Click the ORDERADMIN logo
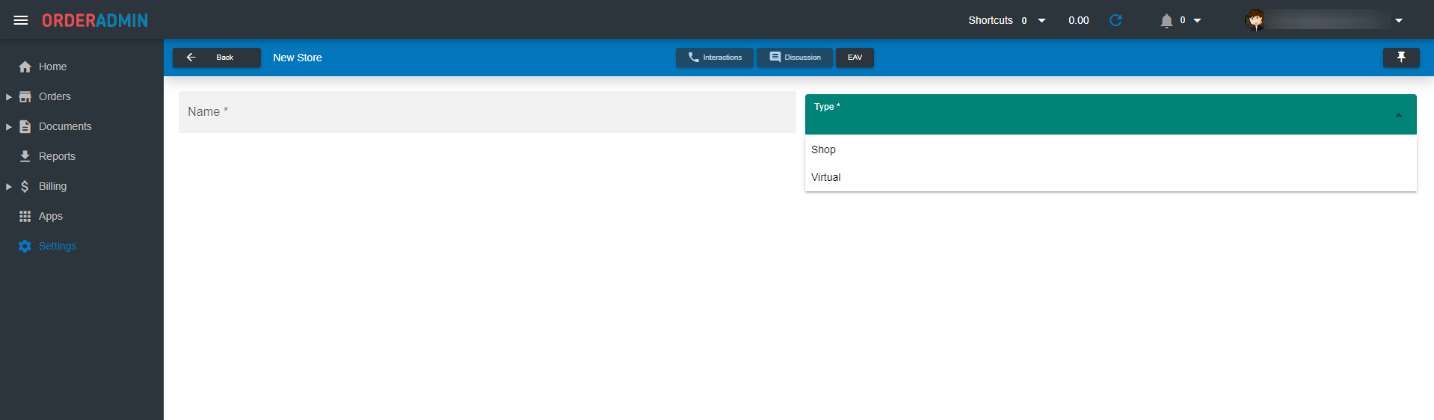This screenshot has height=420, width=1434. pyautogui.click(x=95, y=20)
